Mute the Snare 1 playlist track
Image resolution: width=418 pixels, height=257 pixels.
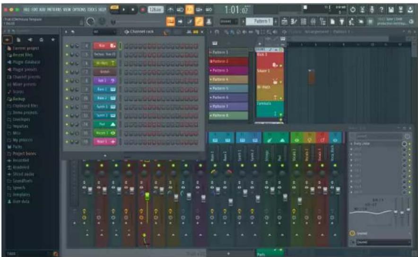(281, 82)
